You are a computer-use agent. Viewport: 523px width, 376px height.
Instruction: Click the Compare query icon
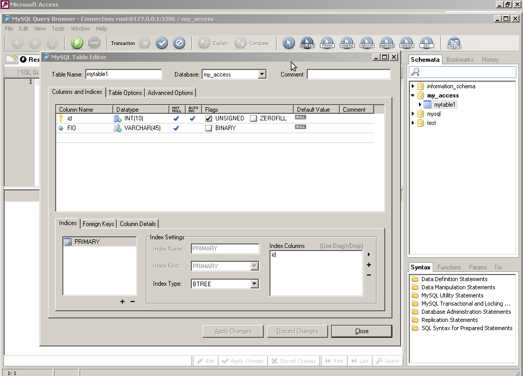(x=240, y=43)
